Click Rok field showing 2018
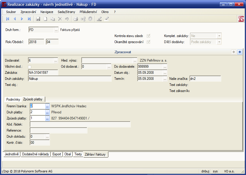The height and width of the screenshot is (175, 246). (x=36, y=42)
